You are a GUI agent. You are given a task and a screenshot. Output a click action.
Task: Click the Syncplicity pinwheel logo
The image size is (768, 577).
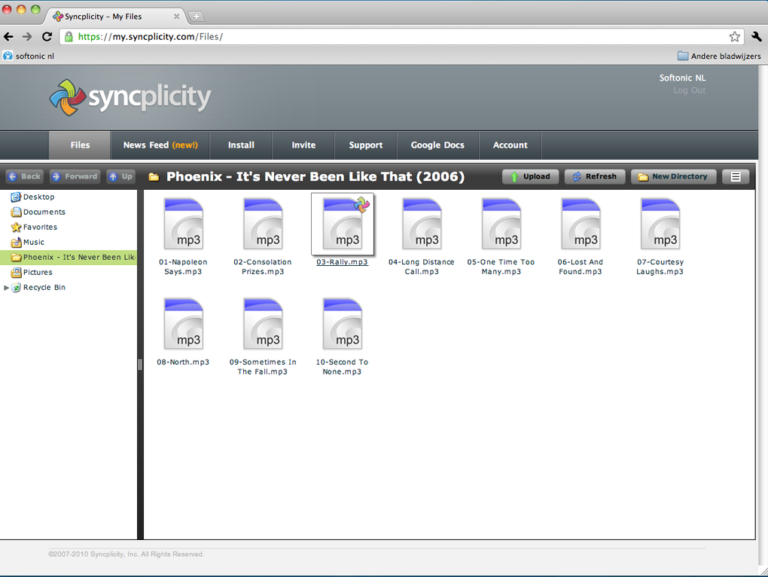coord(69,96)
